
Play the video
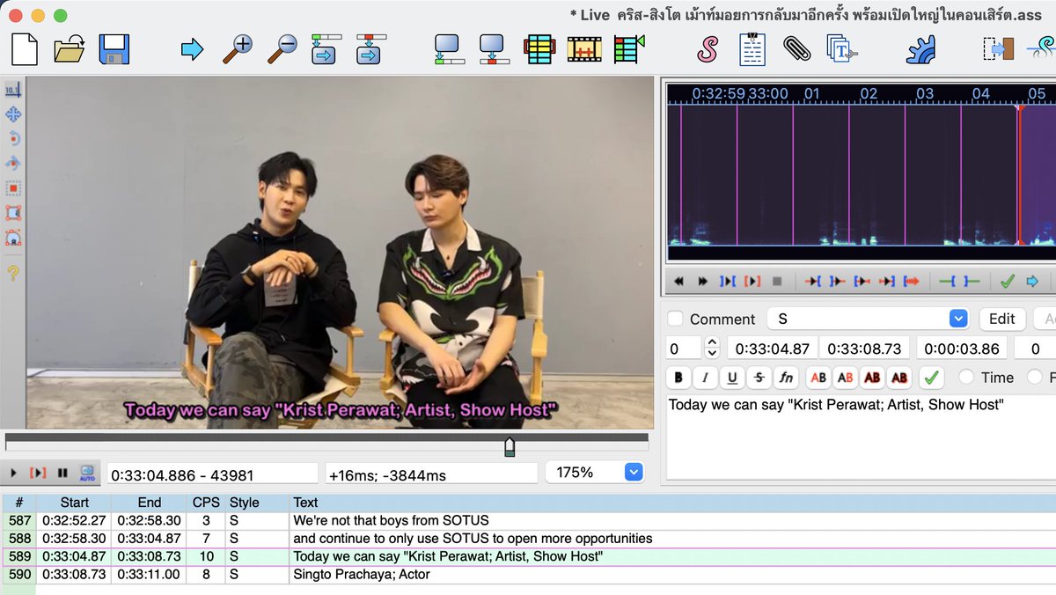tap(14, 474)
